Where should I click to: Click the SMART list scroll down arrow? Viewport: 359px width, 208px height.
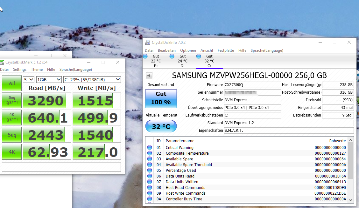(x=350, y=200)
